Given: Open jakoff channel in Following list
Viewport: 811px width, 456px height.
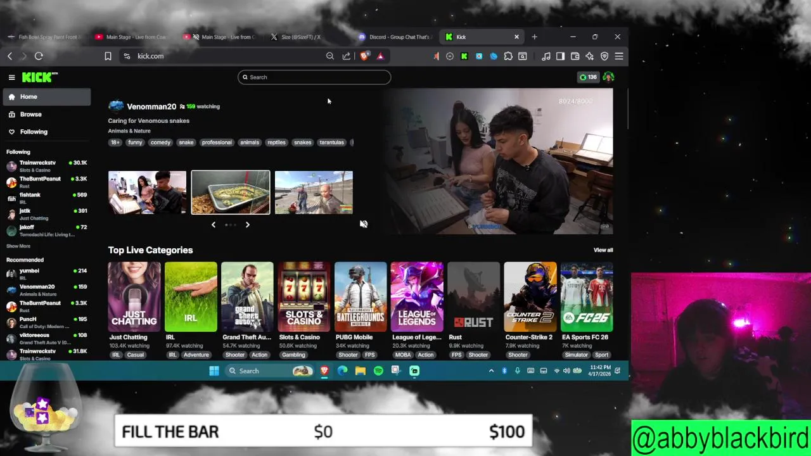Looking at the screenshot, I should [x=47, y=231].
